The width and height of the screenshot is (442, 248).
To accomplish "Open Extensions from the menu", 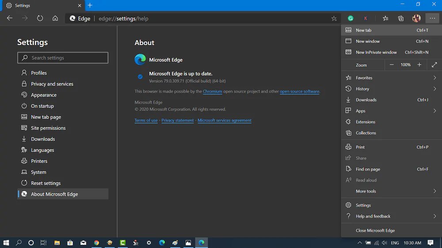I will click(391, 122).
